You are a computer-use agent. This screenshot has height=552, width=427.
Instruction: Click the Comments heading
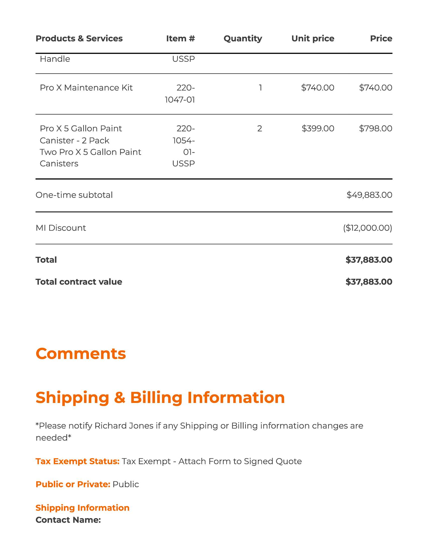click(x=81, y=353)
